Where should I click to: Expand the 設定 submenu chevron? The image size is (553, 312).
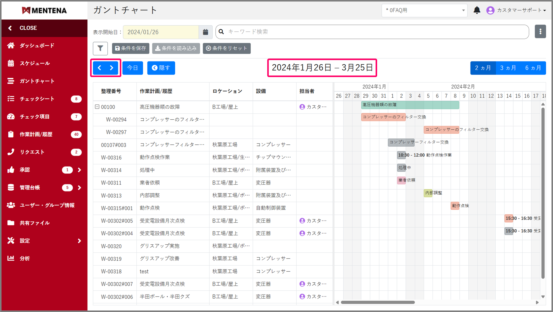79,241
